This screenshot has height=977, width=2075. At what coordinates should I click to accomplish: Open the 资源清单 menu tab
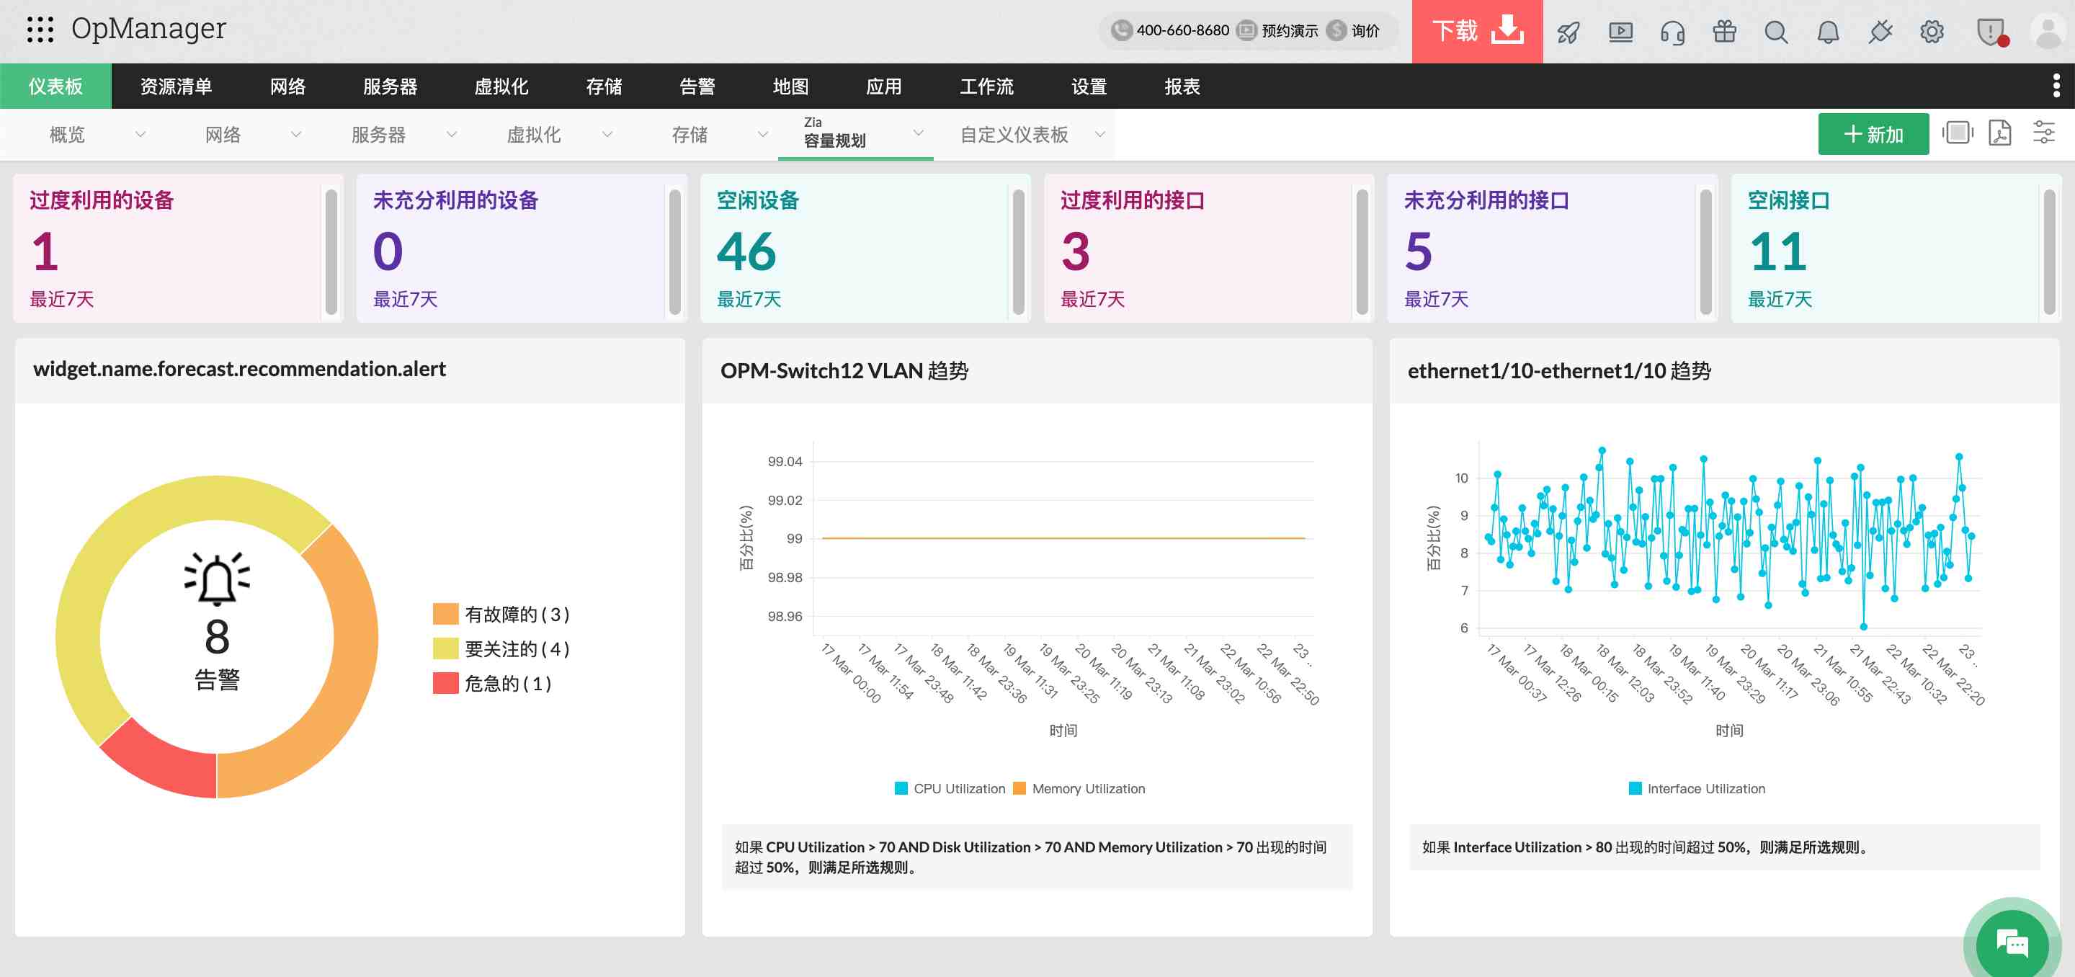pos(176,86)
